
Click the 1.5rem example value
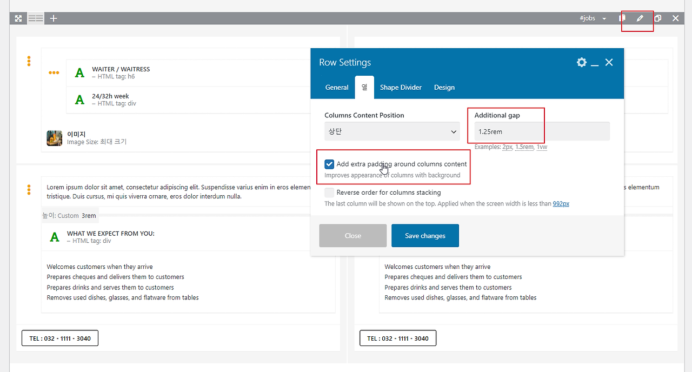point(524,147)
